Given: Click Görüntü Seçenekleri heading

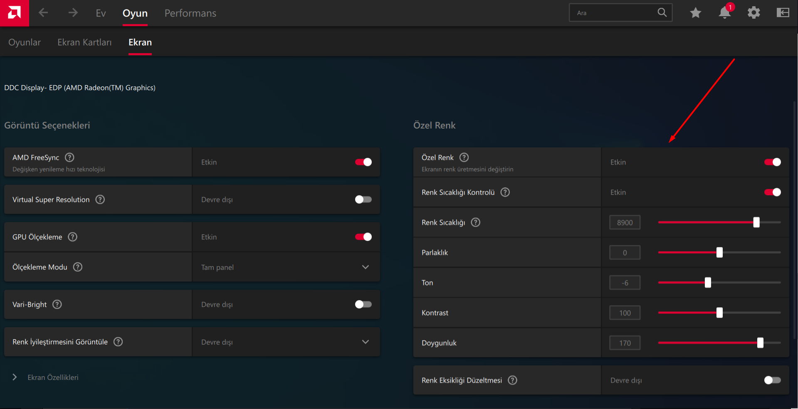Looking at the screenshot, I should [x=47, y=125].
